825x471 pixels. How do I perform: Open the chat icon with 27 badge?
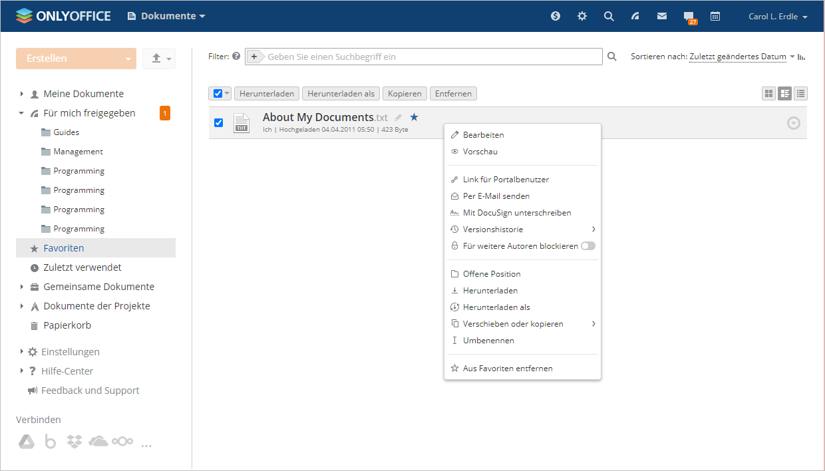[689, 17]
